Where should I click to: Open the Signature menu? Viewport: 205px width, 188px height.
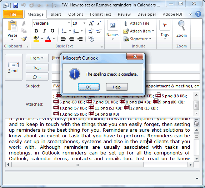(137, 39)
